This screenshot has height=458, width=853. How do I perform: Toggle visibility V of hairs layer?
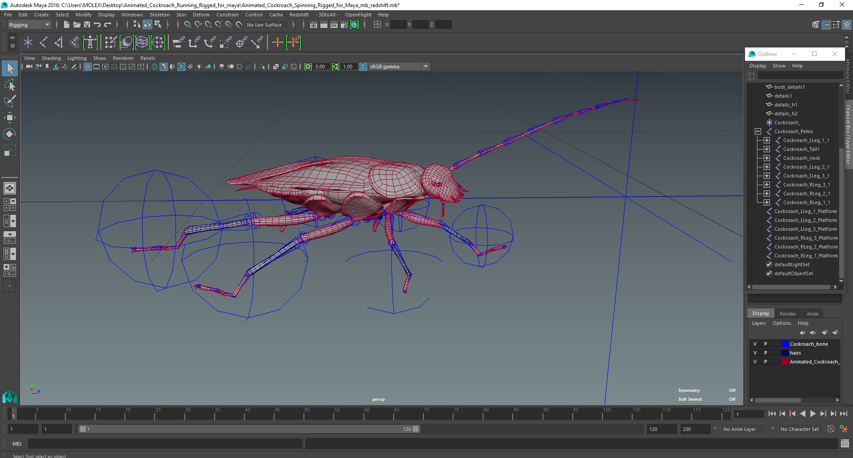755,353
